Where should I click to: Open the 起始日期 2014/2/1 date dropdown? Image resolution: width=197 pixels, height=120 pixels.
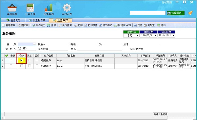(155, 36)
